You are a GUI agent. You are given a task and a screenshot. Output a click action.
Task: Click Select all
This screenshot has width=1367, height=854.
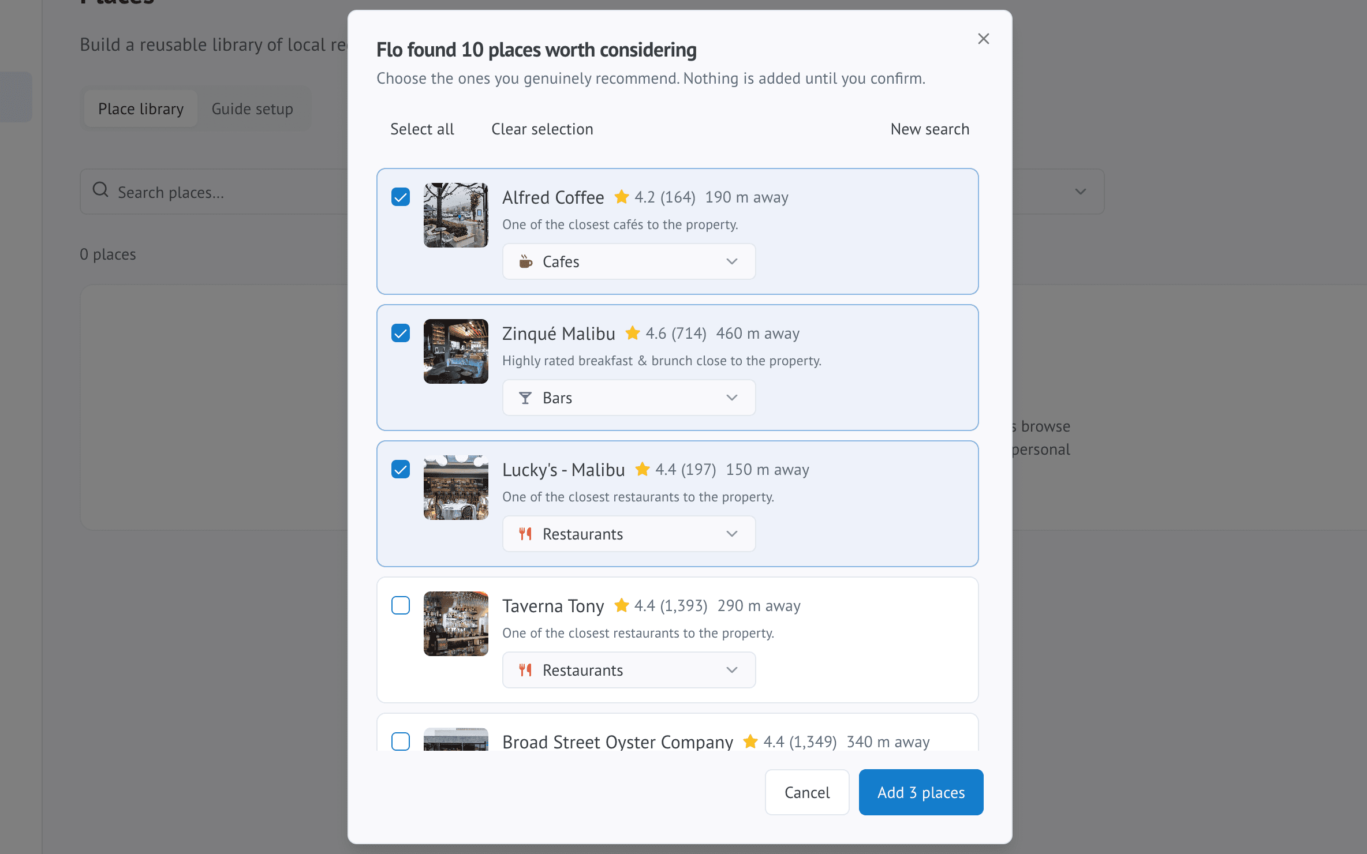click(422, 129)
